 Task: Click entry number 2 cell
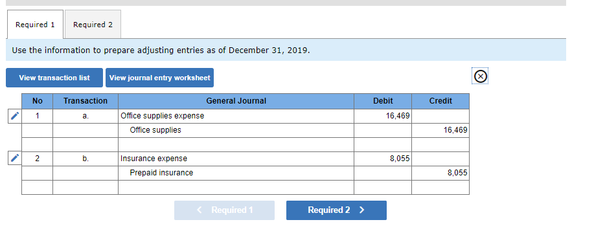[37, 159]
